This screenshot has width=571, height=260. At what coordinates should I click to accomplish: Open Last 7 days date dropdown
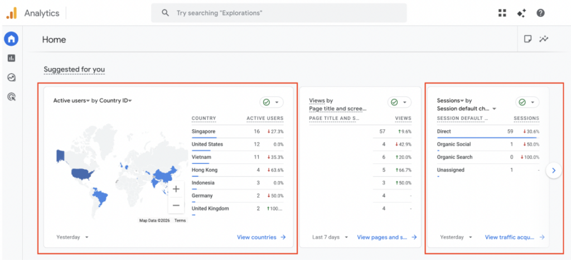pos(330,237)
